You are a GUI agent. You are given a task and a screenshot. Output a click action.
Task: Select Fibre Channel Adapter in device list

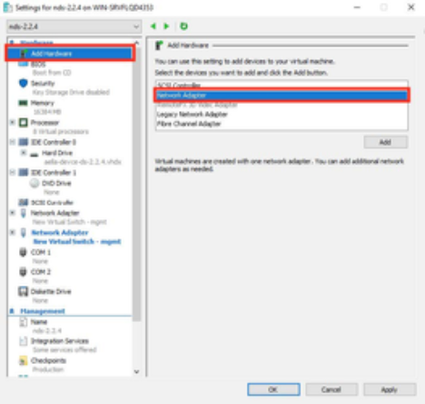pos(189,124)
